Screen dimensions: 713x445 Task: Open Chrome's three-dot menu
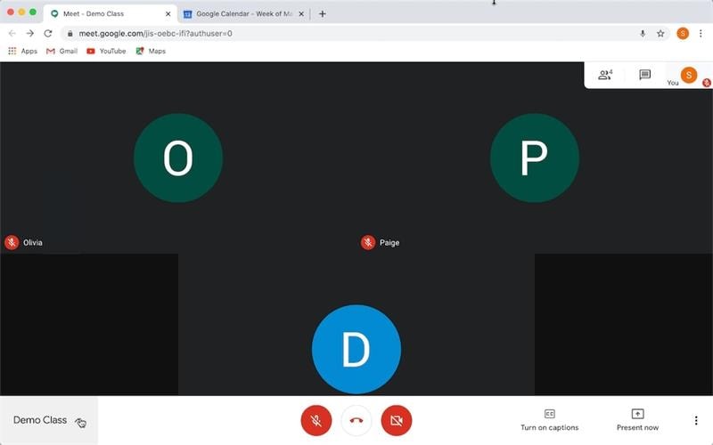coord(701,33)
